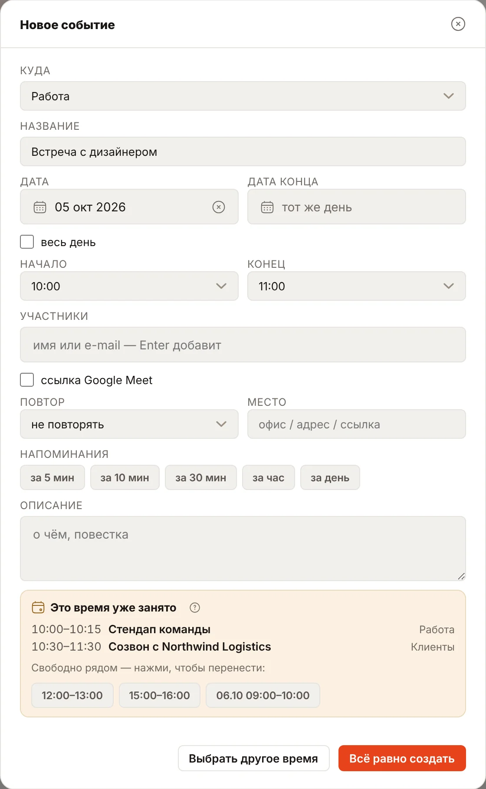Expand the ПОВТОР dropdown
This screenshot has width=486, height=789.
coord(129,424)
